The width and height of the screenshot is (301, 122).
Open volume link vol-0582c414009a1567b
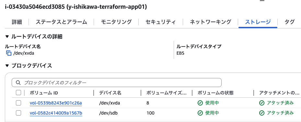tap(56, 113)
